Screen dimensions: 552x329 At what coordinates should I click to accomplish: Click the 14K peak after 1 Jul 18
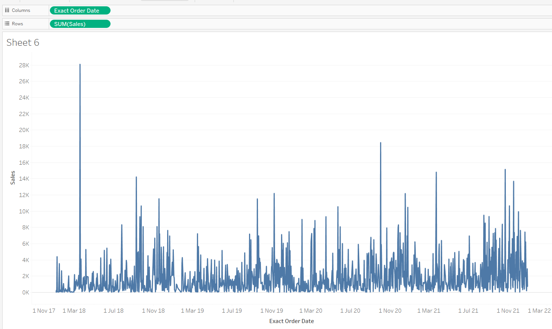[136, 178]
